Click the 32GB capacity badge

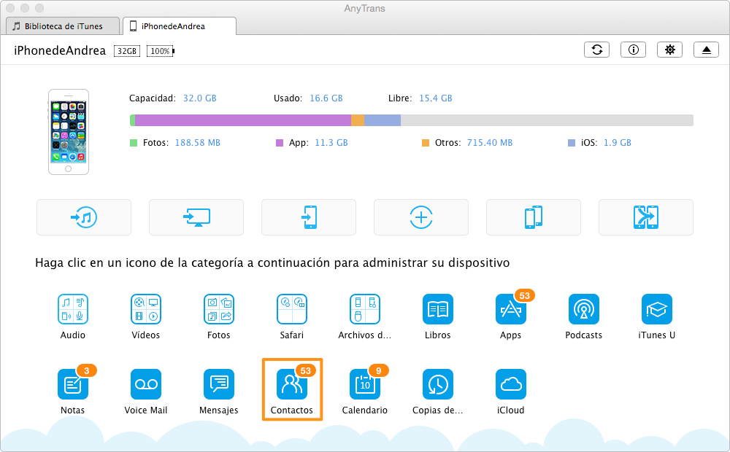126,51
